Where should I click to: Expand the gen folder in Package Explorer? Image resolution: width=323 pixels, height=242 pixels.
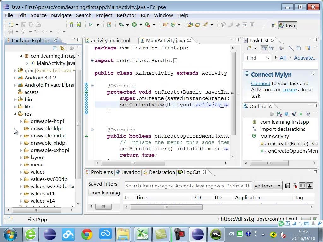[x=15, y=71]
